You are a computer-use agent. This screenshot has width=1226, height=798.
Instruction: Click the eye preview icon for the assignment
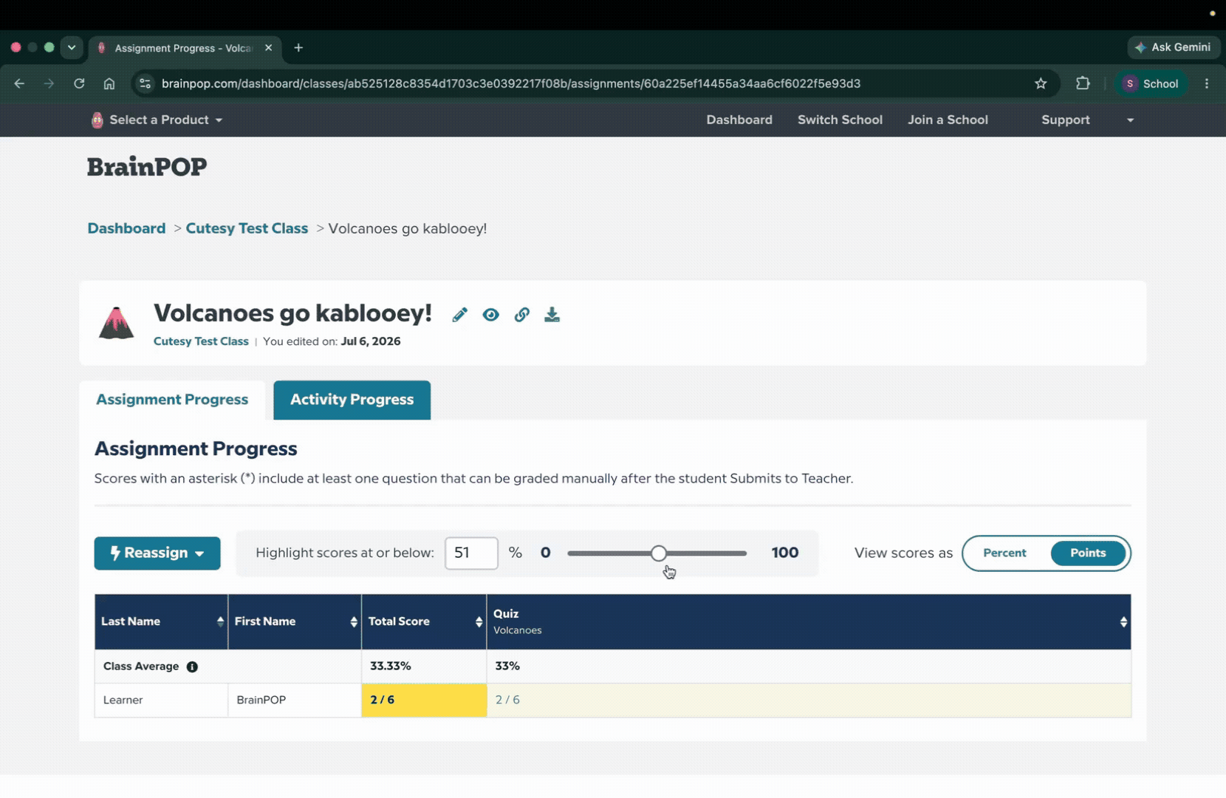pos(490,315)
